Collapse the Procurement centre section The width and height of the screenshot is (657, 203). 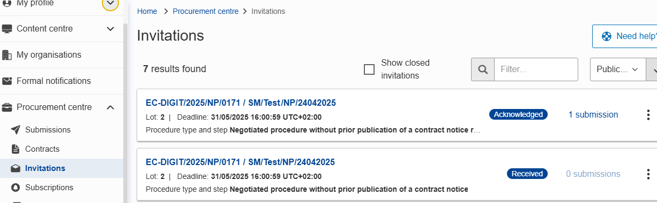pyautogui.click(x=110, y=107)
